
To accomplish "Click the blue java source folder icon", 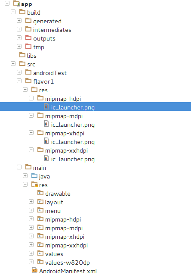I will (34, 175).
